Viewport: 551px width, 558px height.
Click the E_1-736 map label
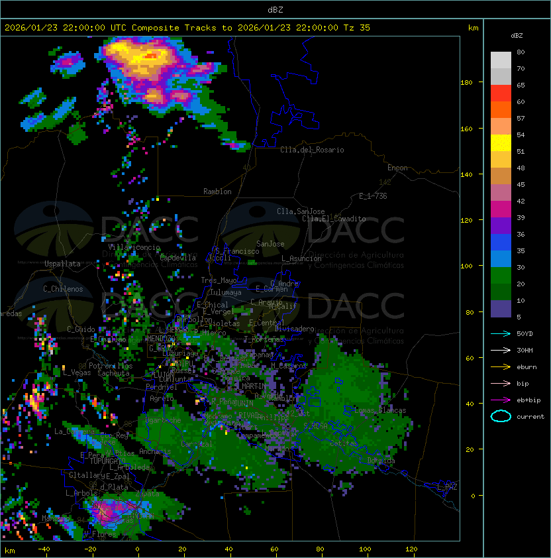[x=373, y=196]
